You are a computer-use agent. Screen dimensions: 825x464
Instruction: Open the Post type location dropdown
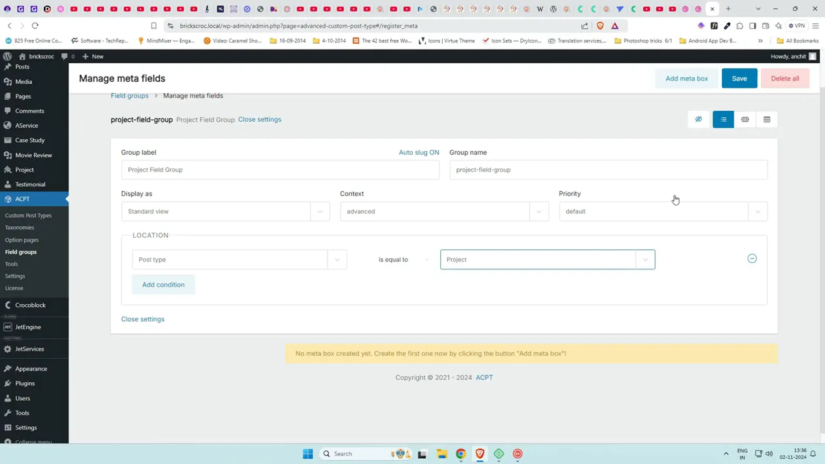239,259
